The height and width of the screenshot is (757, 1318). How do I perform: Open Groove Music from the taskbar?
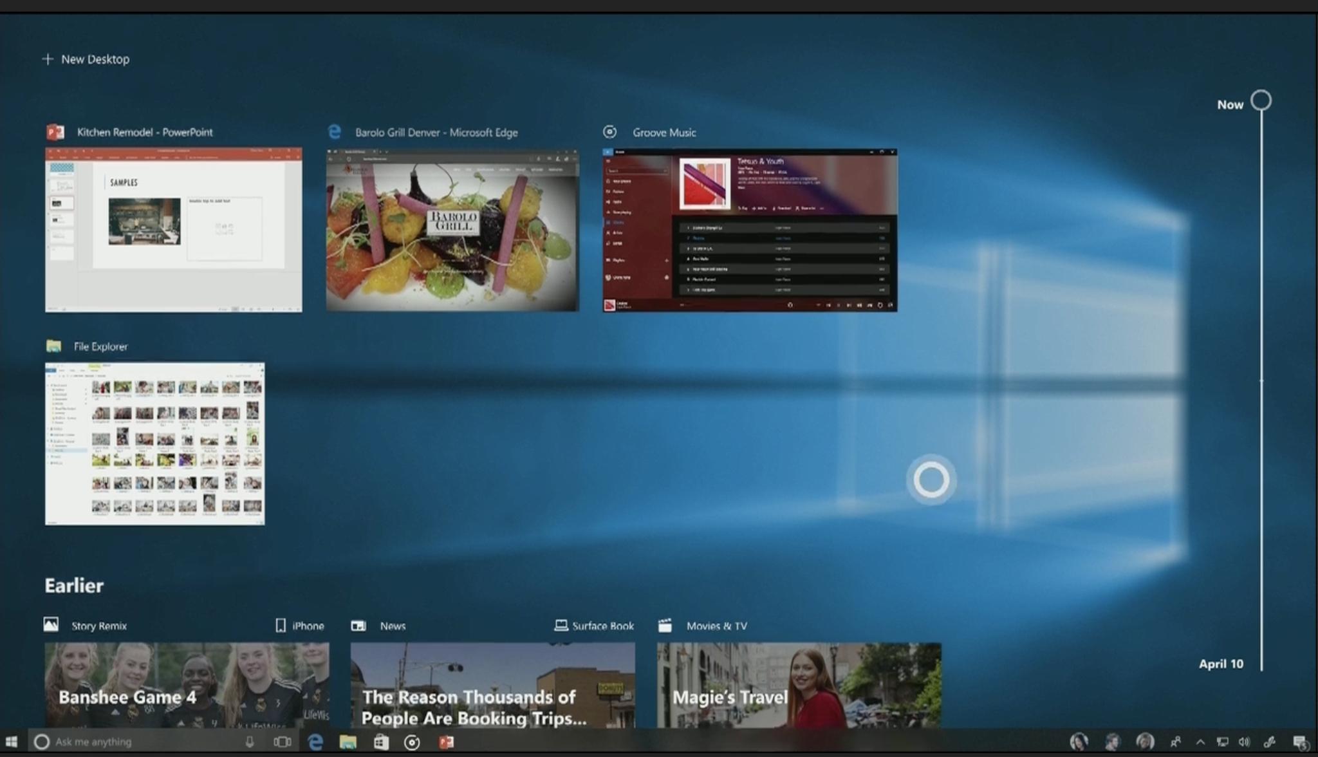[x=412, y=742]
